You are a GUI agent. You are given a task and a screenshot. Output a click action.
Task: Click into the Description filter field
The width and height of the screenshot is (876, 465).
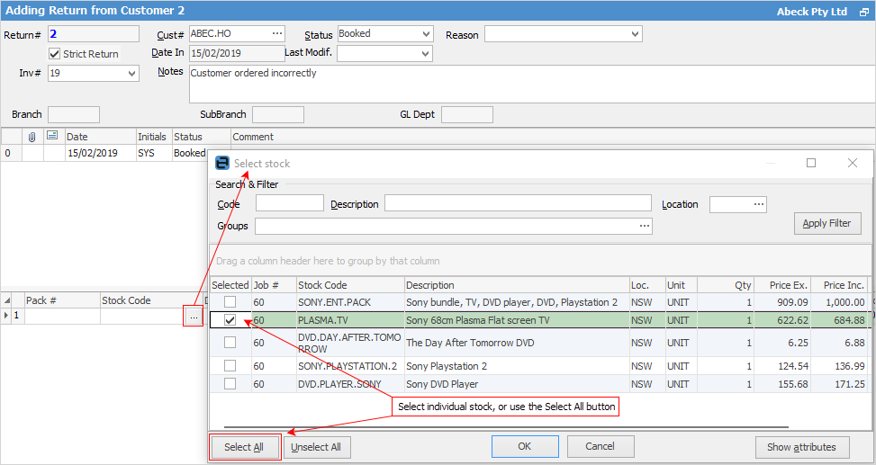517,204
